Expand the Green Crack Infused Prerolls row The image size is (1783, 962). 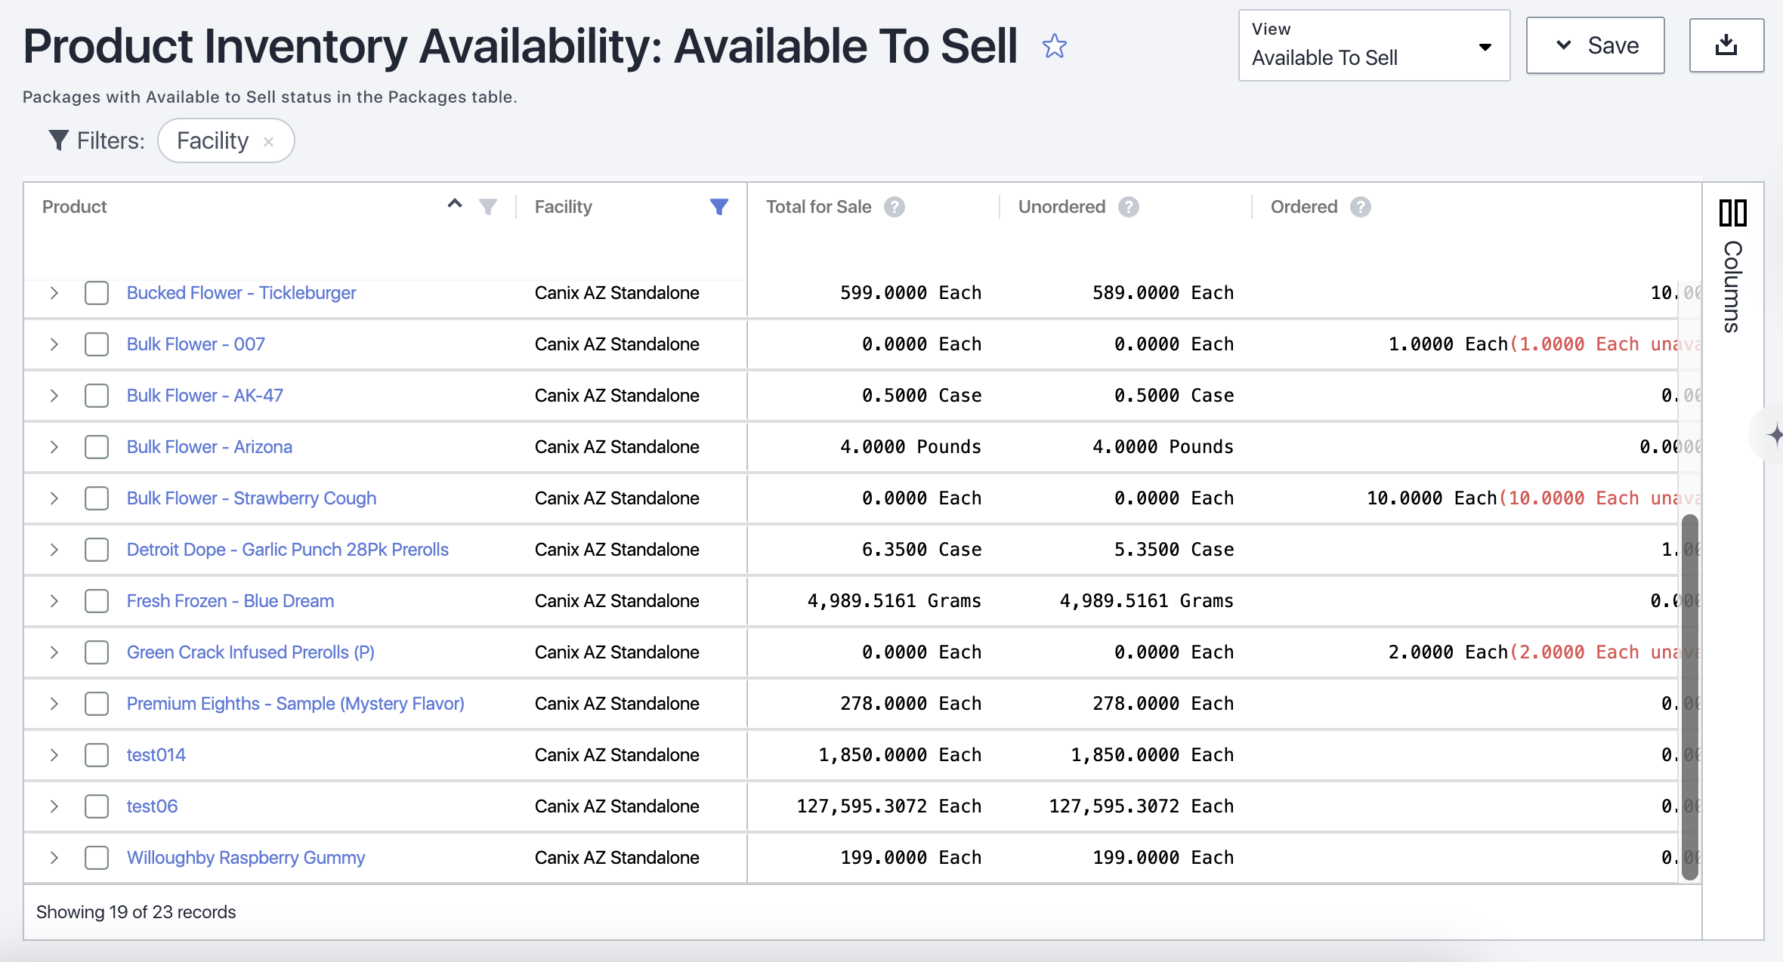tap(54, 652)
